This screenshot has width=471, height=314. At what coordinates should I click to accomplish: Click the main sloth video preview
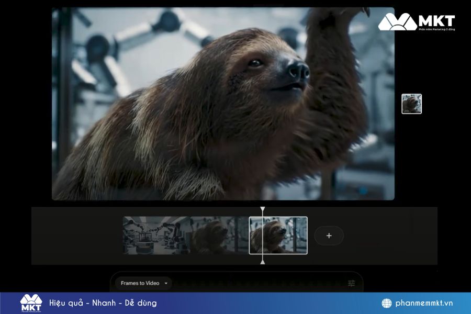[x=223, y=104]
